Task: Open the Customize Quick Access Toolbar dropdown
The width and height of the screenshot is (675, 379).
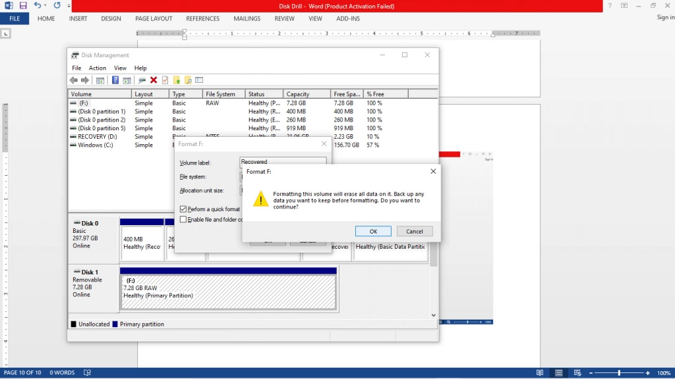Action: (x=69, y=6)
